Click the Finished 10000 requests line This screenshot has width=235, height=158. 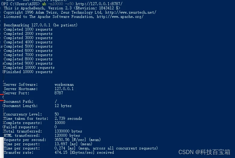pos(28,72)
